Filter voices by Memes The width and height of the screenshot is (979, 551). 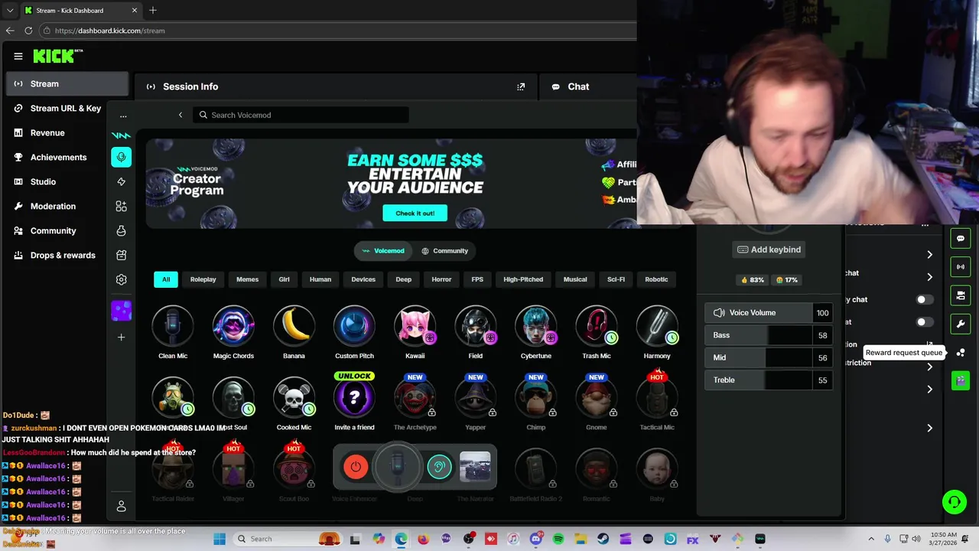(x=247, y=279)
